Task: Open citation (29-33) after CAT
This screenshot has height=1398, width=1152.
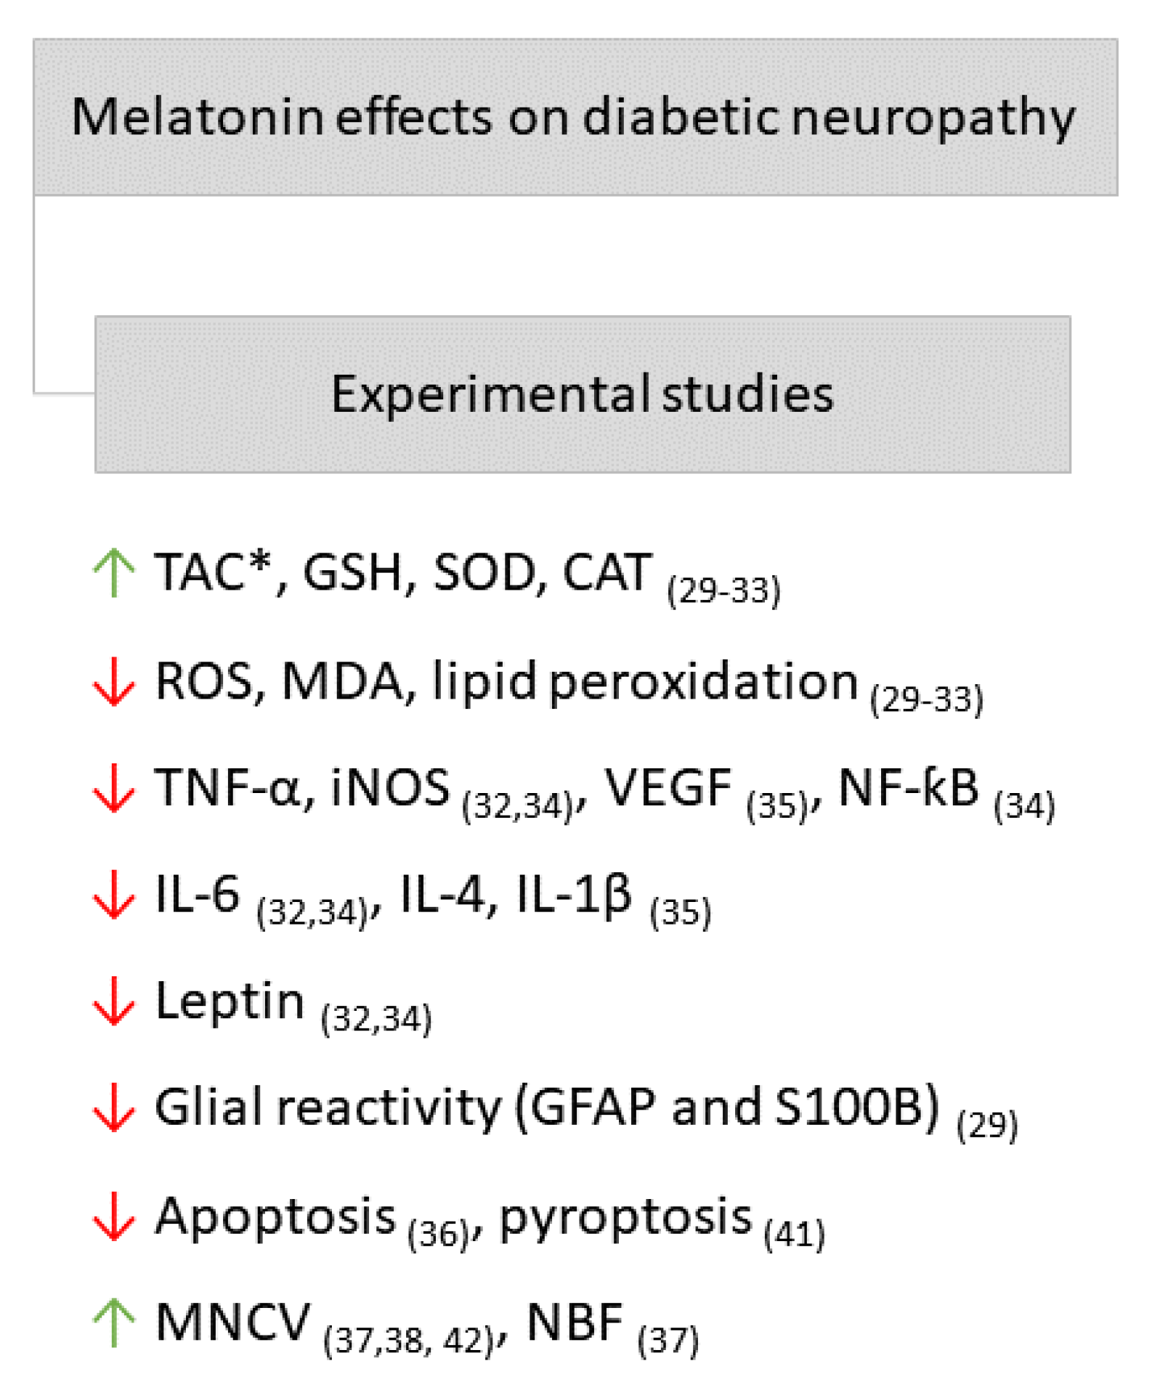Action: [723, 590]
